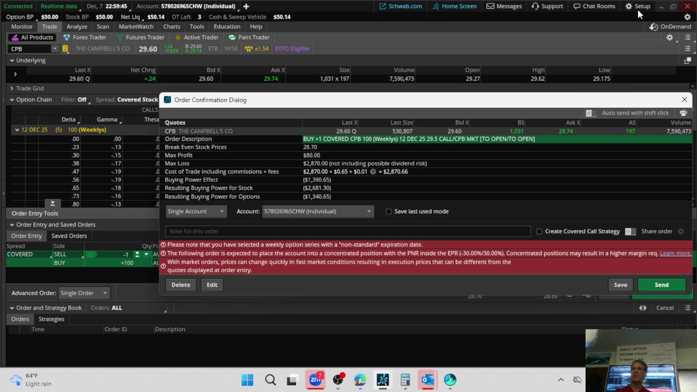Open the Charts tab
This screenshot has width=697, height=392.
tap(172, 27)
